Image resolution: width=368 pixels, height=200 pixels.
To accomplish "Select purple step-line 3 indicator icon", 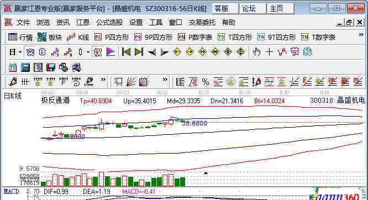I will tap(55, 52).
